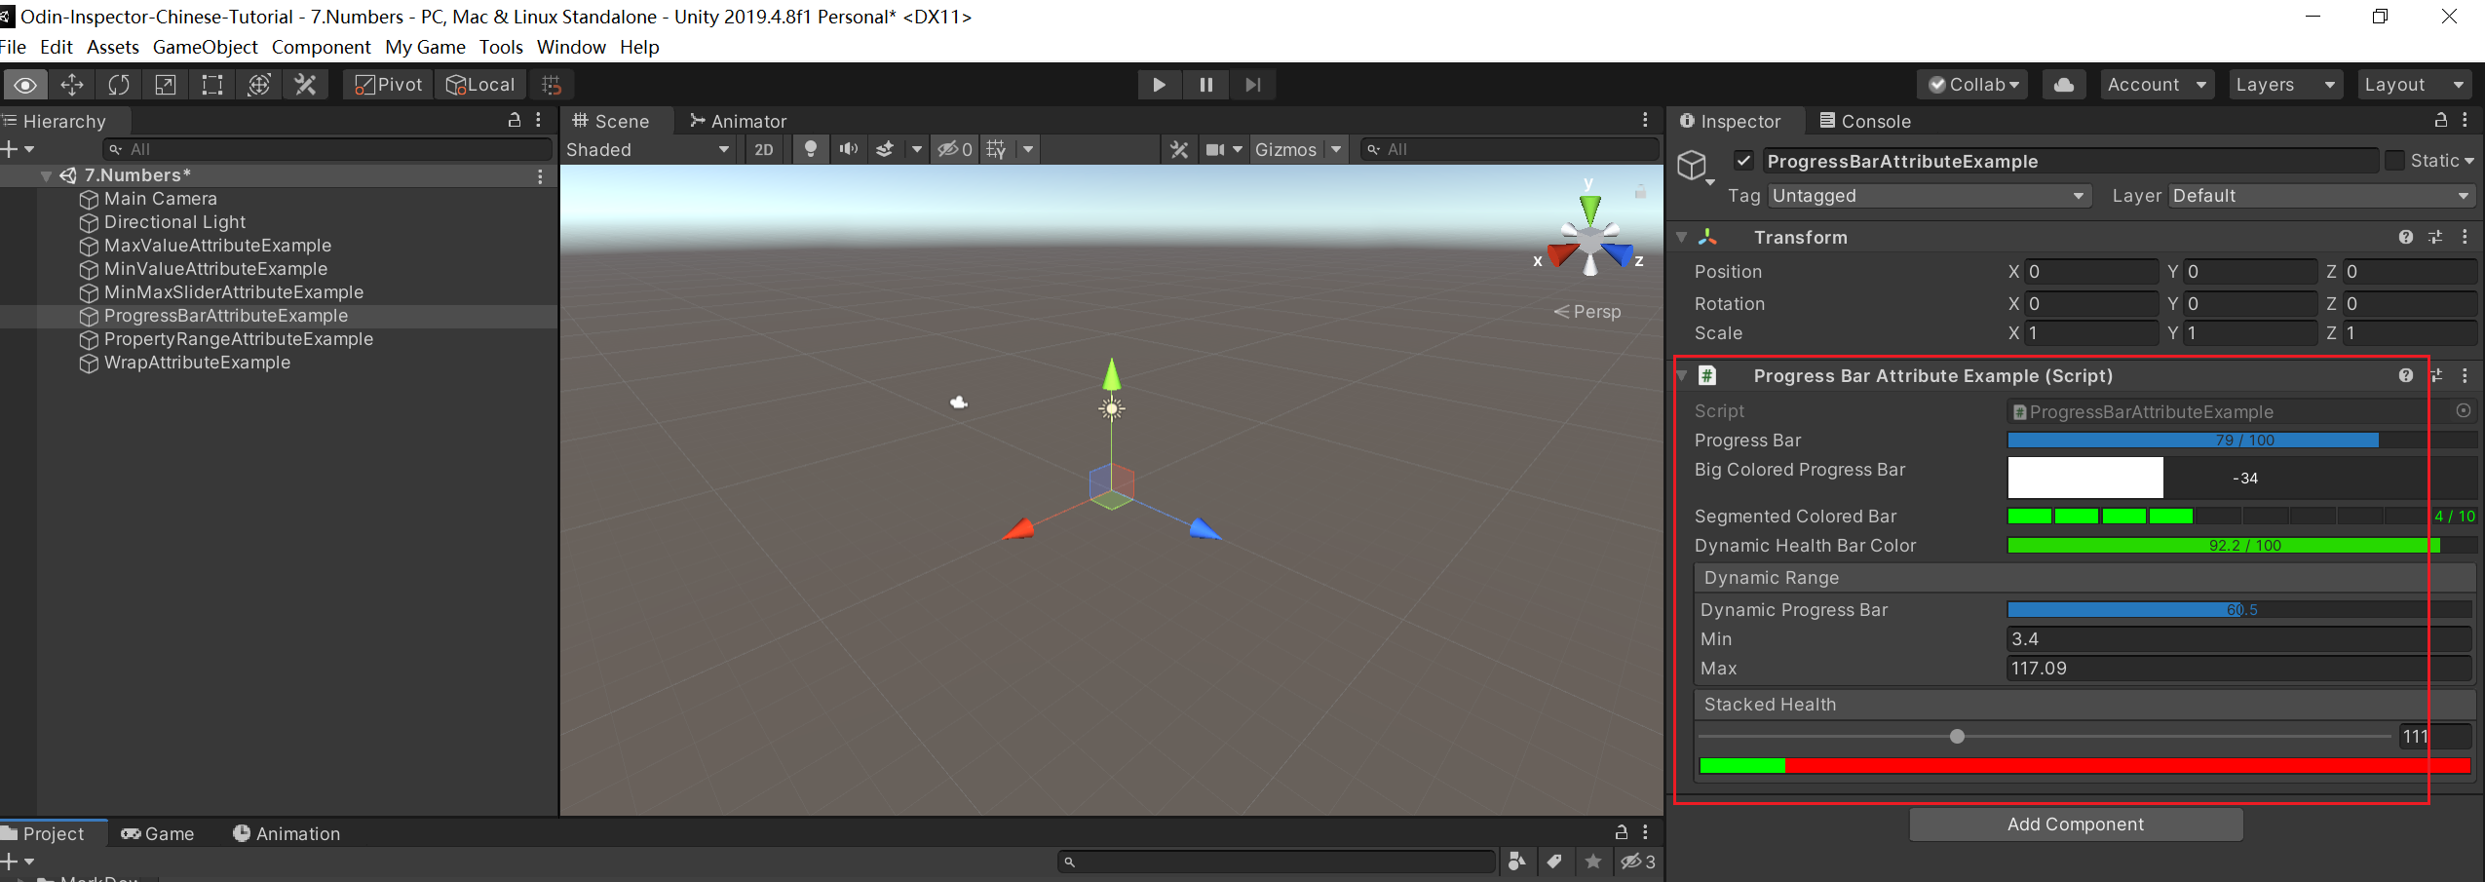
Task: Open the scene component editor tools icon
Action: [1179, 149]
